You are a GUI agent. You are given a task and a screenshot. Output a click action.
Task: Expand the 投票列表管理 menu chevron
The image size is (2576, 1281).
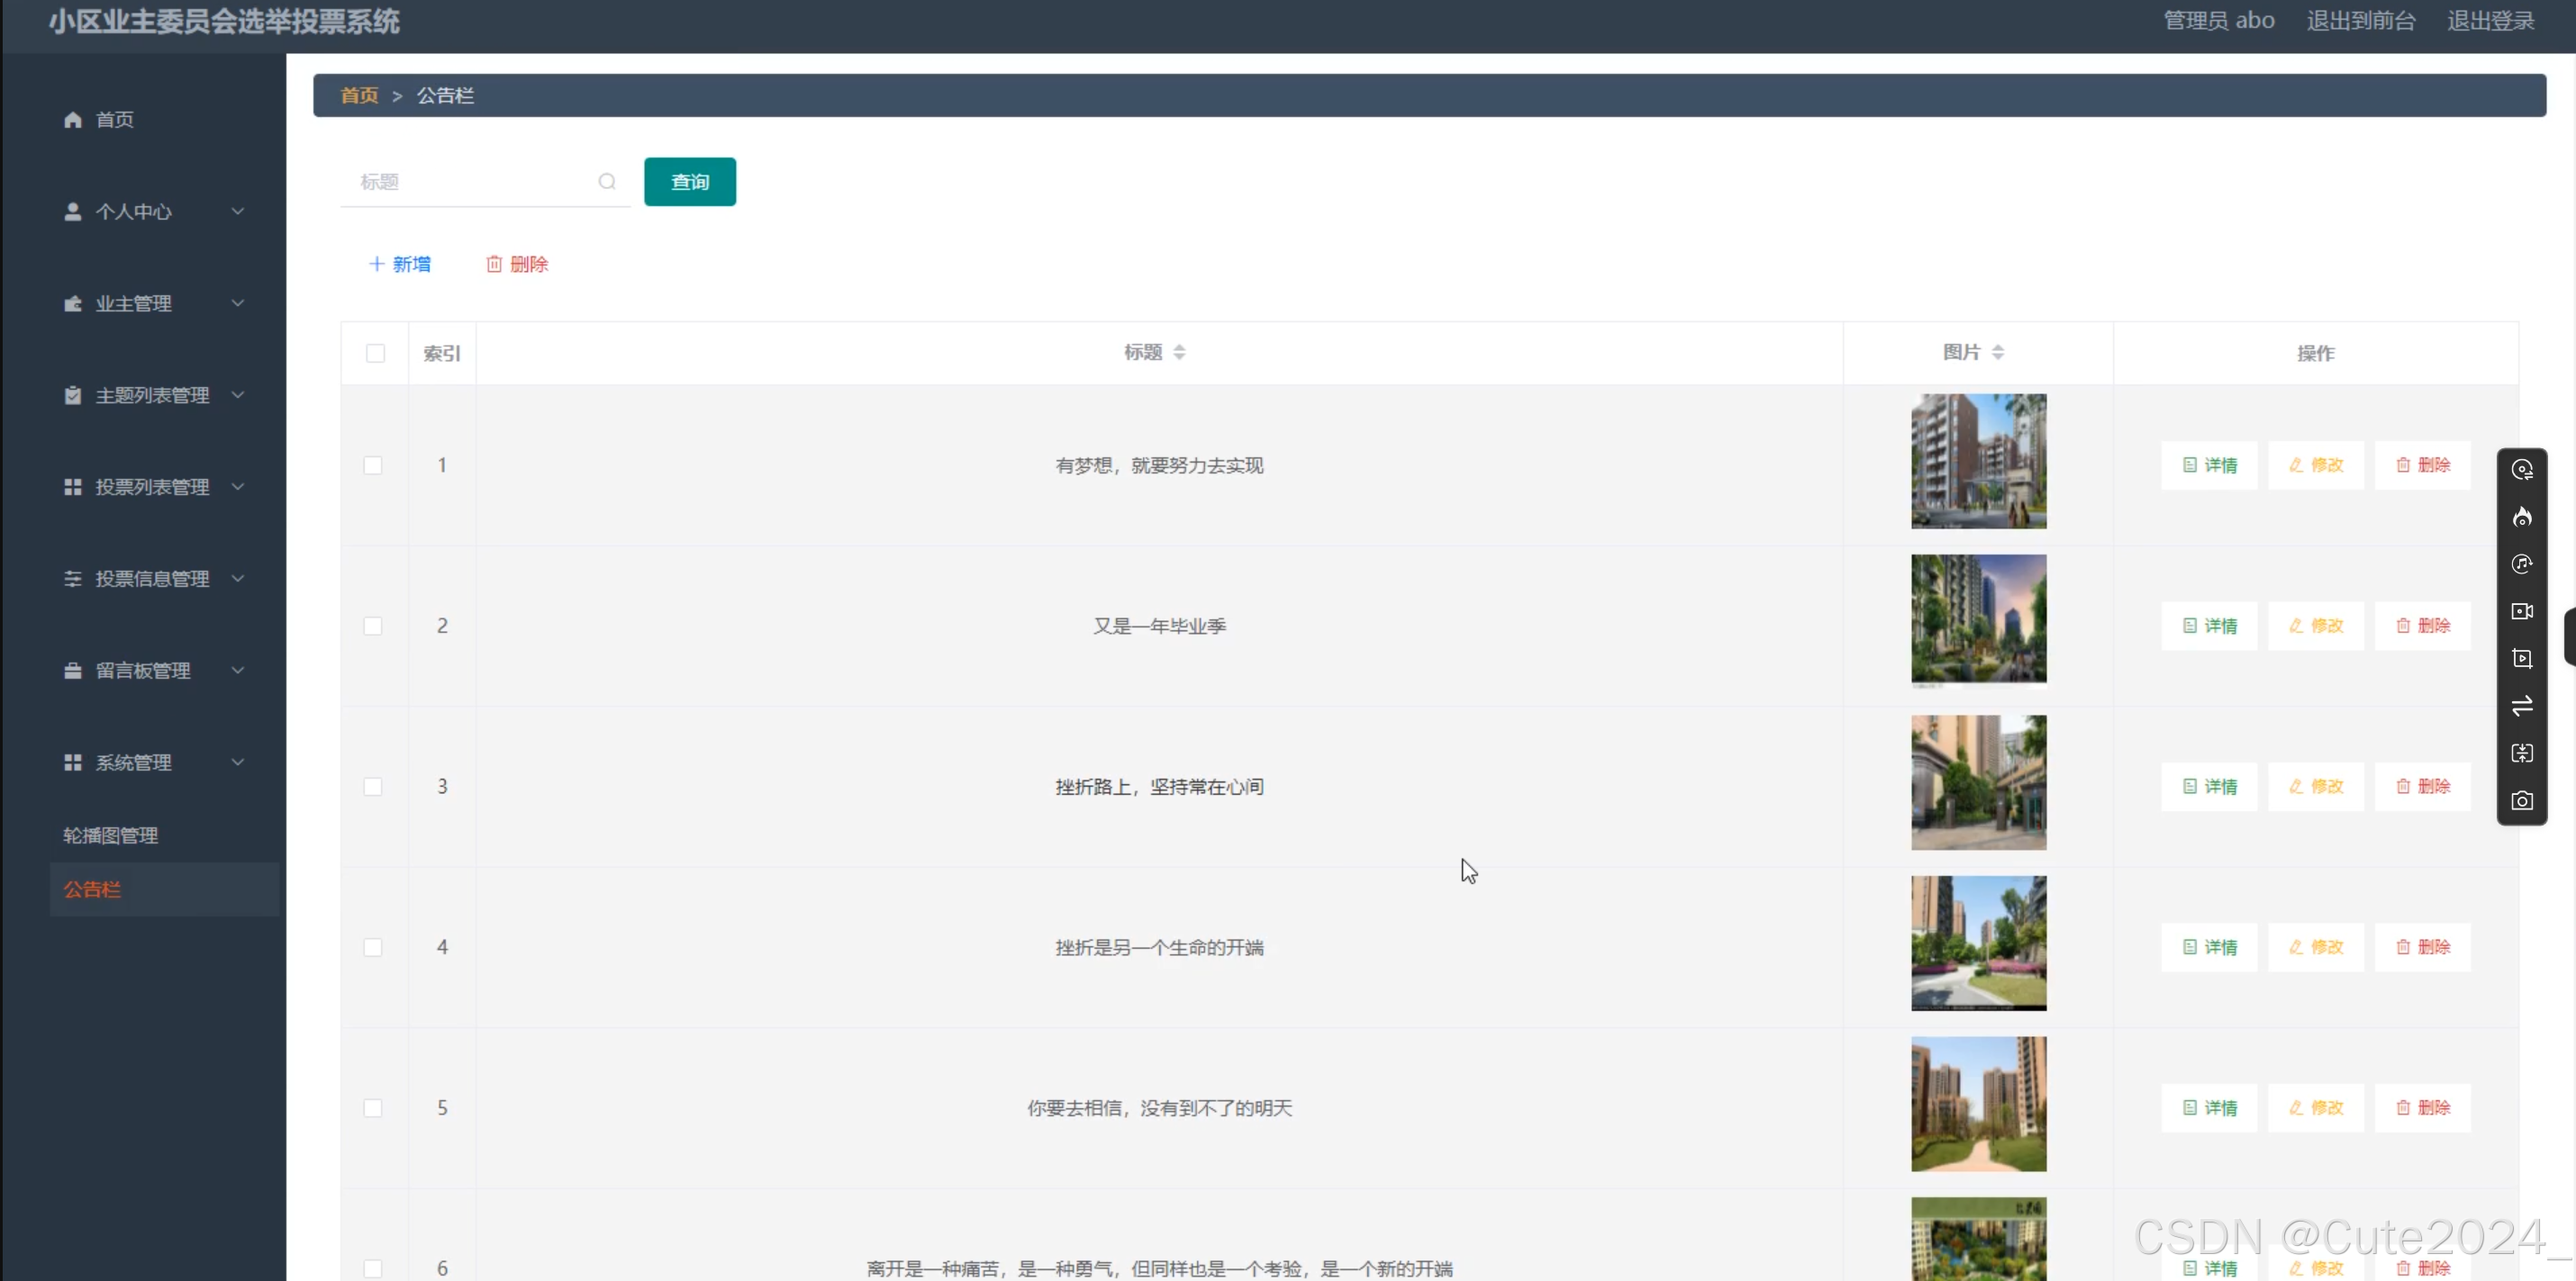click(x=238, y=488)
